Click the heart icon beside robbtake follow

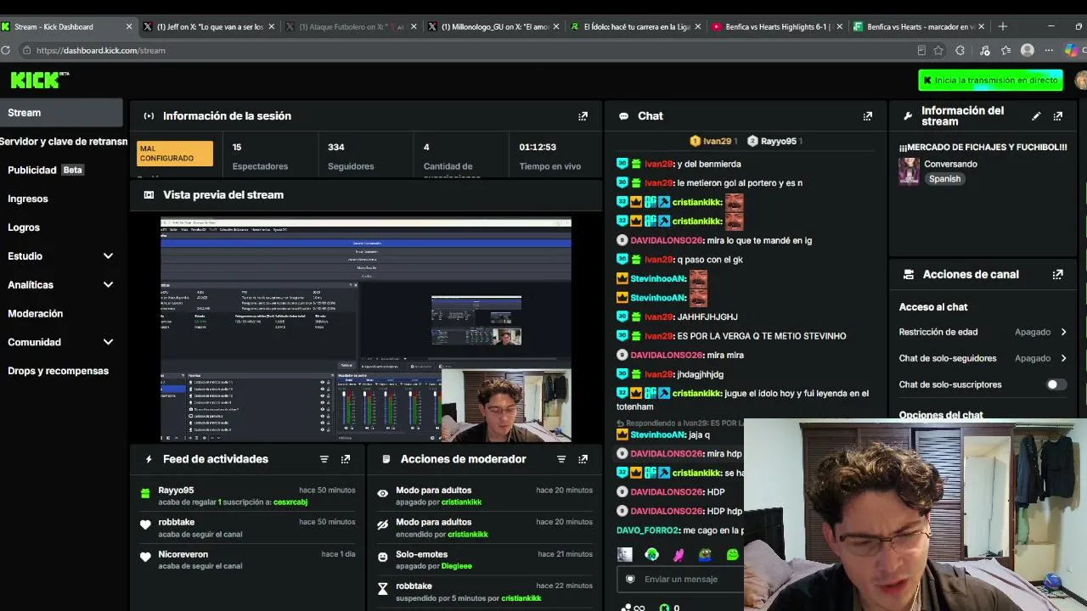click(145, 525)
